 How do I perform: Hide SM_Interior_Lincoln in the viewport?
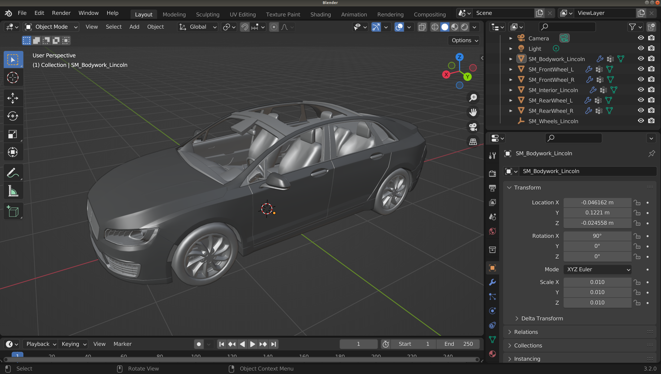[641, 90]
